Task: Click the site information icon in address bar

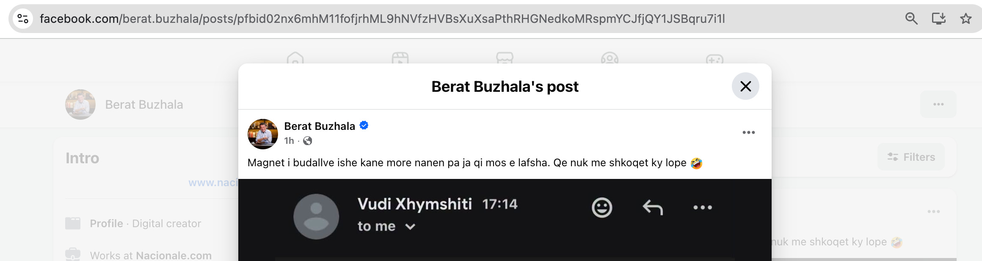Action: pyautogui.click(x=23, y=19)
